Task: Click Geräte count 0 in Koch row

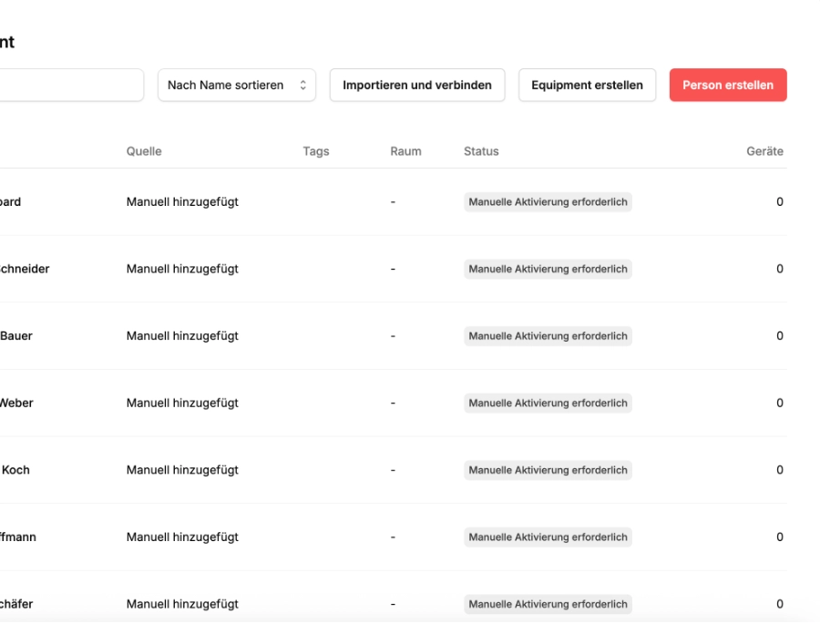Action: coord(780,470)
